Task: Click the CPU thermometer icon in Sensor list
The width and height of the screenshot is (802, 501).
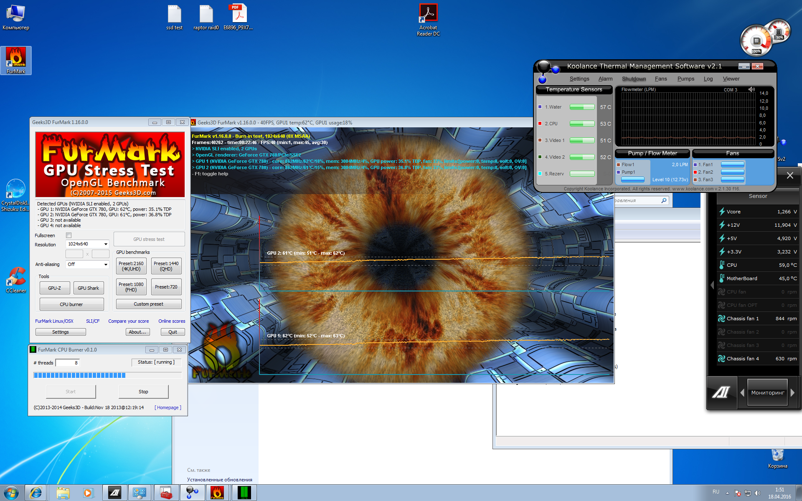Action: coord(721,265)
